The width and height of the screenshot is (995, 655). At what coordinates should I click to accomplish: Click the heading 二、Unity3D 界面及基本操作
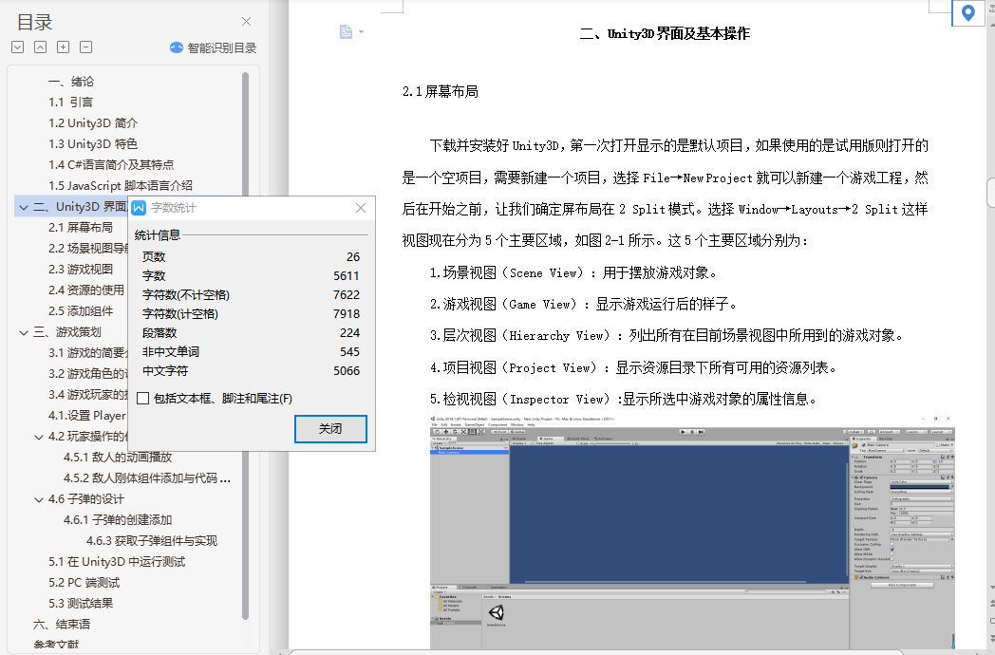pyautogui.click(x=665, y=33)
